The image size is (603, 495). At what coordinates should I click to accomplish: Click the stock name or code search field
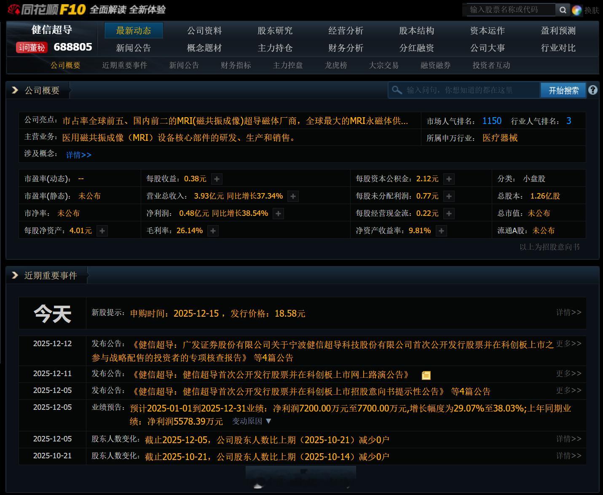[511, 10]
